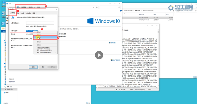Switch to the 高级 tab in System Properties
197x104 pixels.
coord(23,13)
